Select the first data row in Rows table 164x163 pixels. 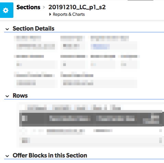91,131
